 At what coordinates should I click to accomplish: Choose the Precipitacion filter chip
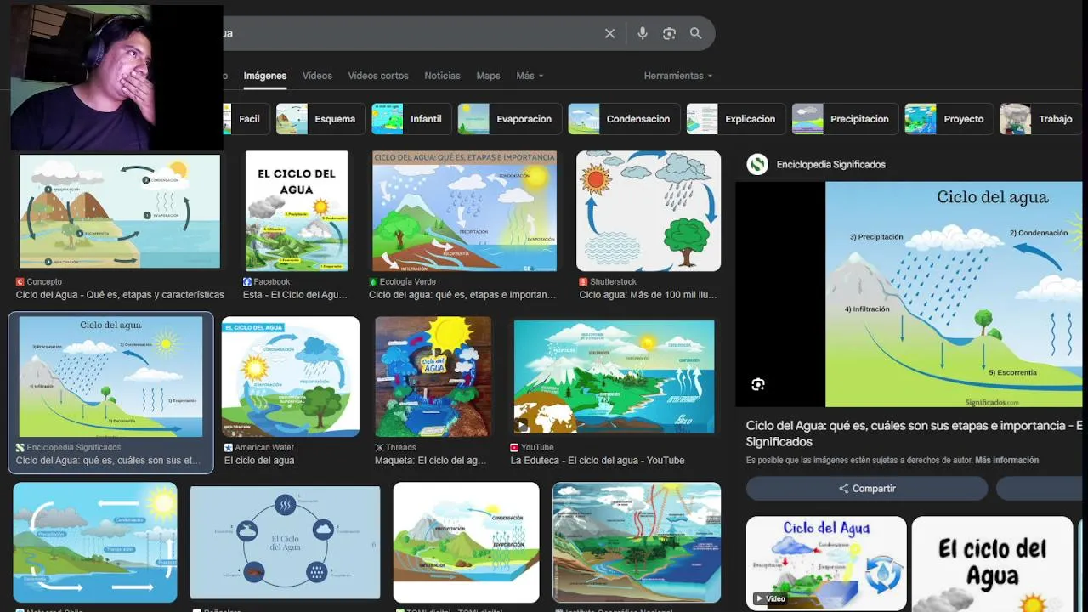tap(846, 119)
